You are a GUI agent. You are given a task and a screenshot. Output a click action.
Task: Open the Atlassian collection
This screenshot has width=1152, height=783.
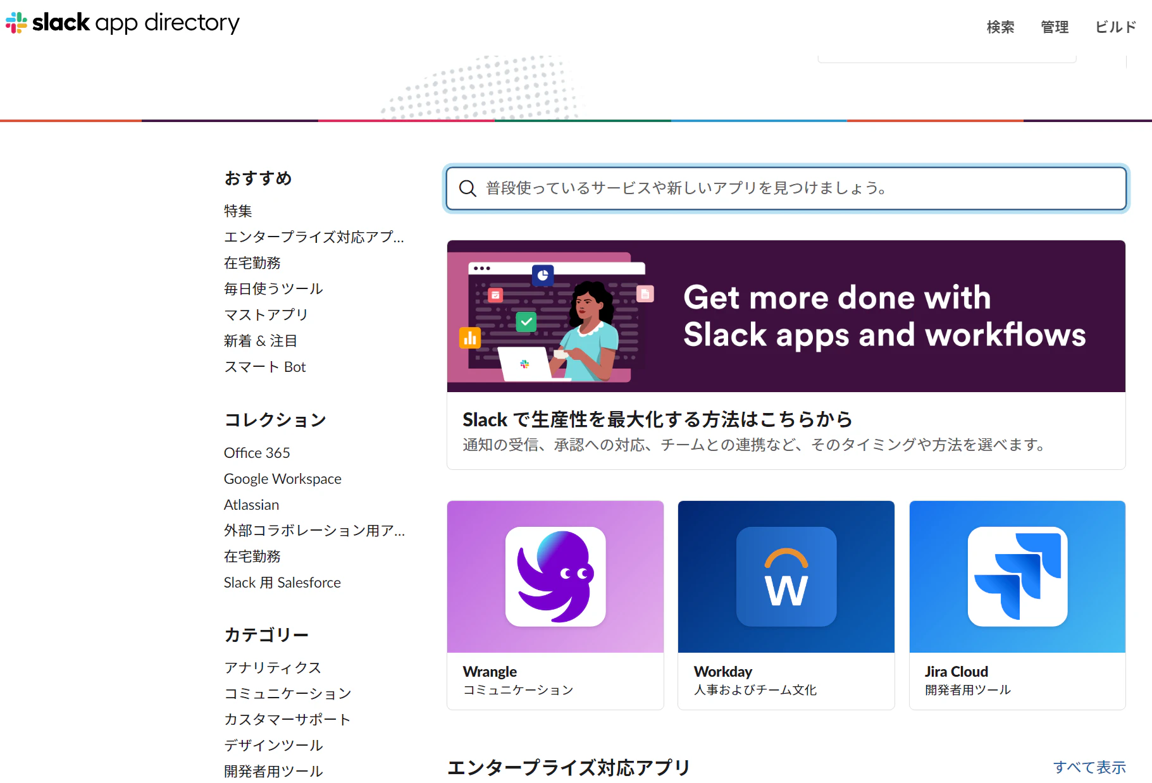(251, 505)
